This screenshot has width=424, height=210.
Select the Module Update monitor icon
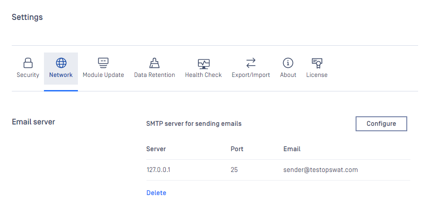tap(103, 63)
